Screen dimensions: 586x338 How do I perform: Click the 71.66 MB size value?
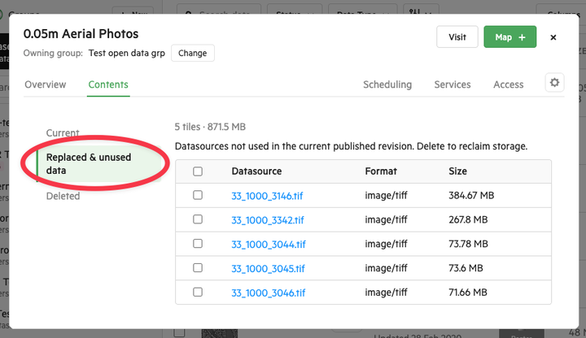pyautogui.click(x=468, y=292)
